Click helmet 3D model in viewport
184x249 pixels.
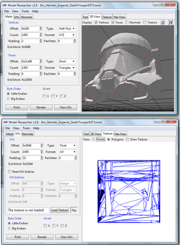click(x=123, y=68)
